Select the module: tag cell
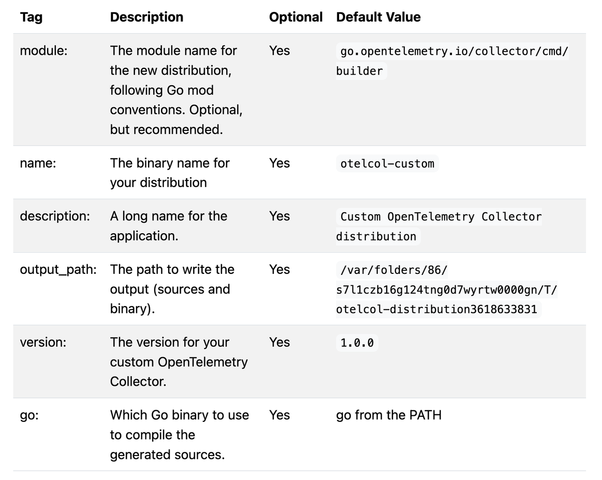This screenshot has width=602, height=480. click(44, 51)
